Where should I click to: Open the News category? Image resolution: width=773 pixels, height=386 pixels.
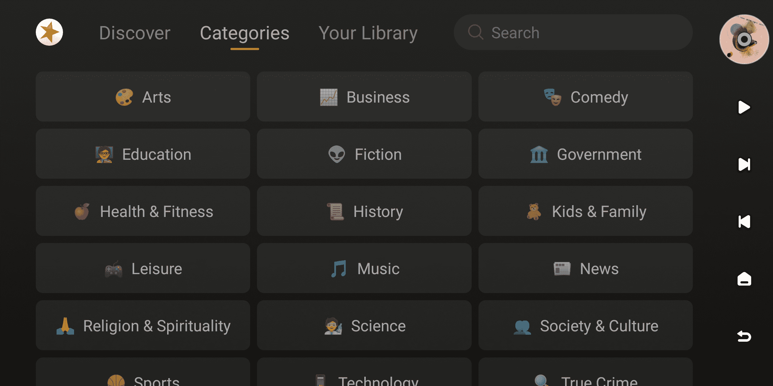coord(585,268)
